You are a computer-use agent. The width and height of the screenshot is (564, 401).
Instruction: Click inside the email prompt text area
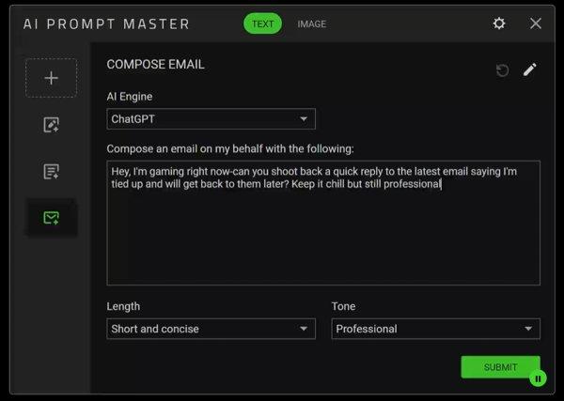[x=323, y=223]
